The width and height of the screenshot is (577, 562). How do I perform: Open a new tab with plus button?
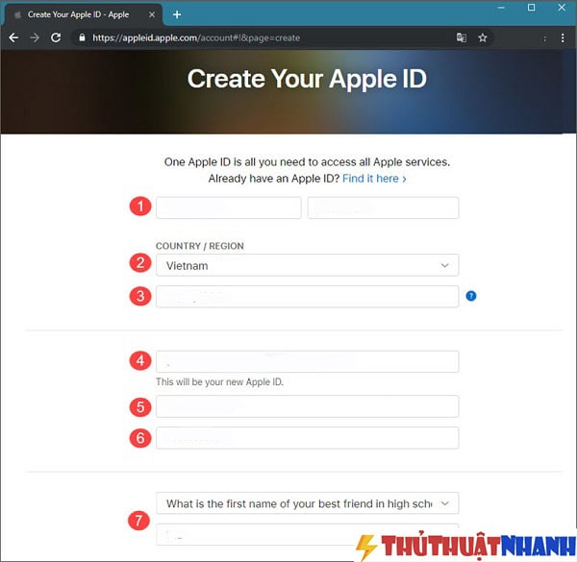177,14
